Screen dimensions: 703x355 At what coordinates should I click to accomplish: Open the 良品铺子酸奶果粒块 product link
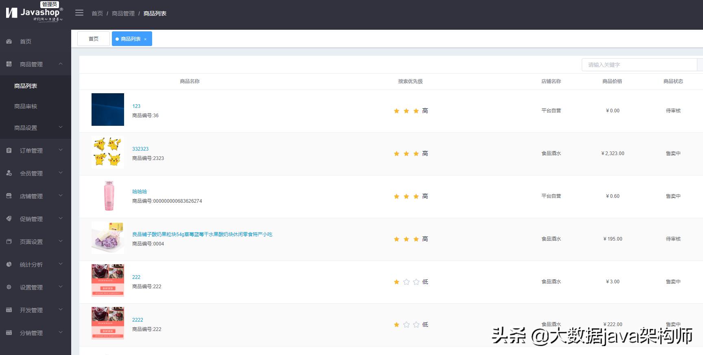coord(202,234)
